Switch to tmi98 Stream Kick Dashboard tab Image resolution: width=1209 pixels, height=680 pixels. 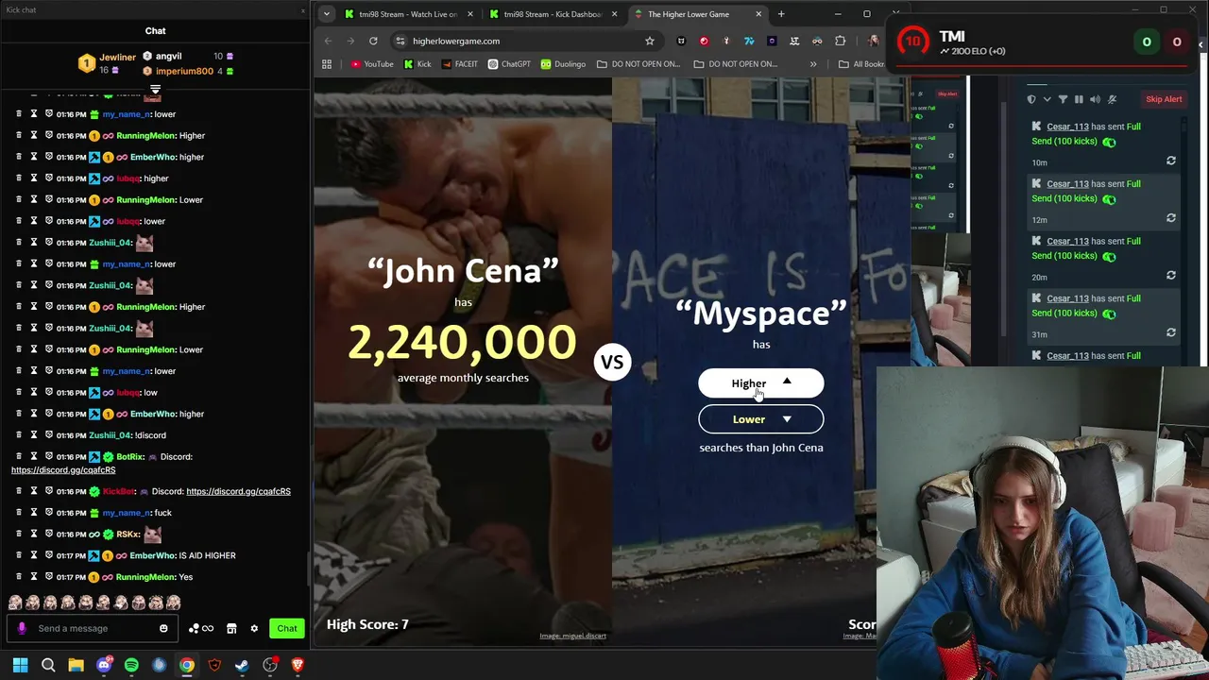553,14
